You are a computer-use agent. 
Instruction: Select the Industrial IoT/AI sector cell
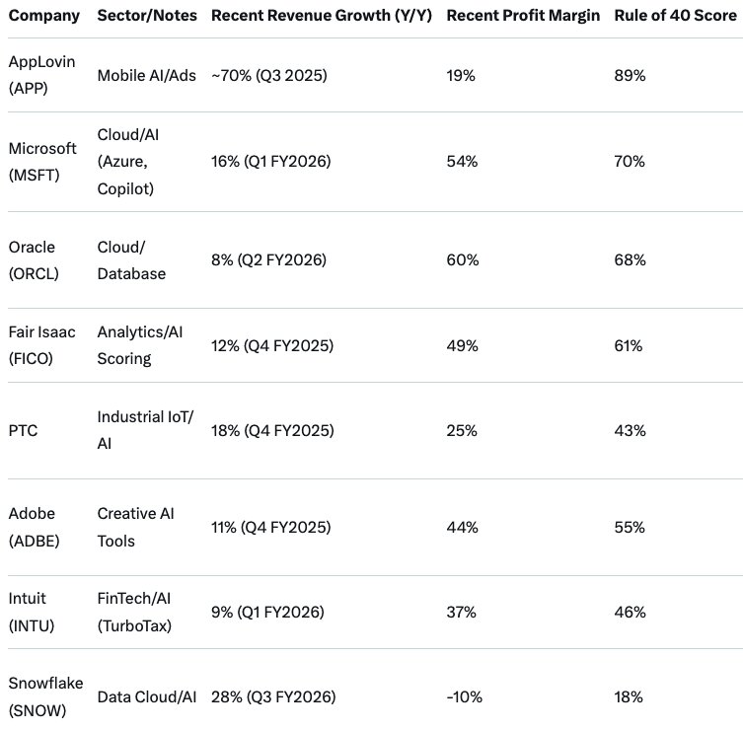pyautogui.click(x=145, y=430)
